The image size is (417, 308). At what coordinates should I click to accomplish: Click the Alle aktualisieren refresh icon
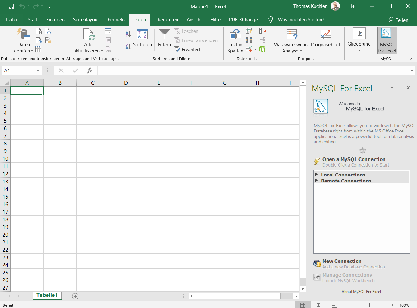(x=88, y=35)
